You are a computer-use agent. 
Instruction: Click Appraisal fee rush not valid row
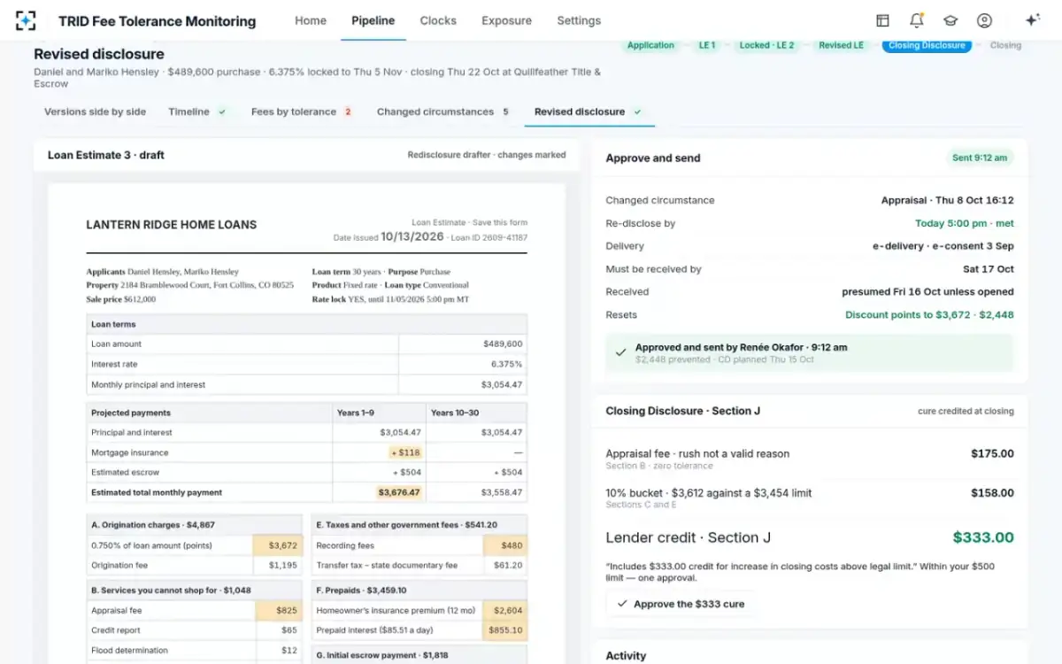coord(810,459)
